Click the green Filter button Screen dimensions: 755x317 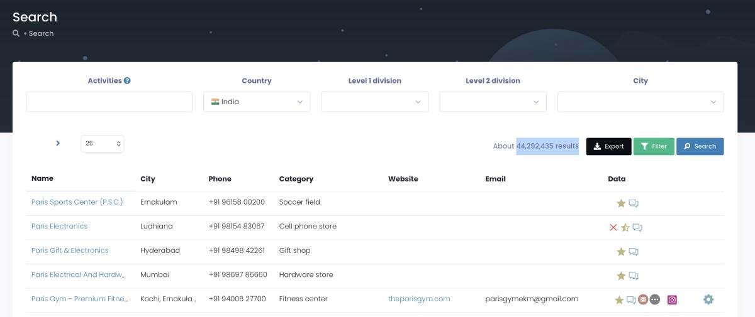click(x=654, y=146)
